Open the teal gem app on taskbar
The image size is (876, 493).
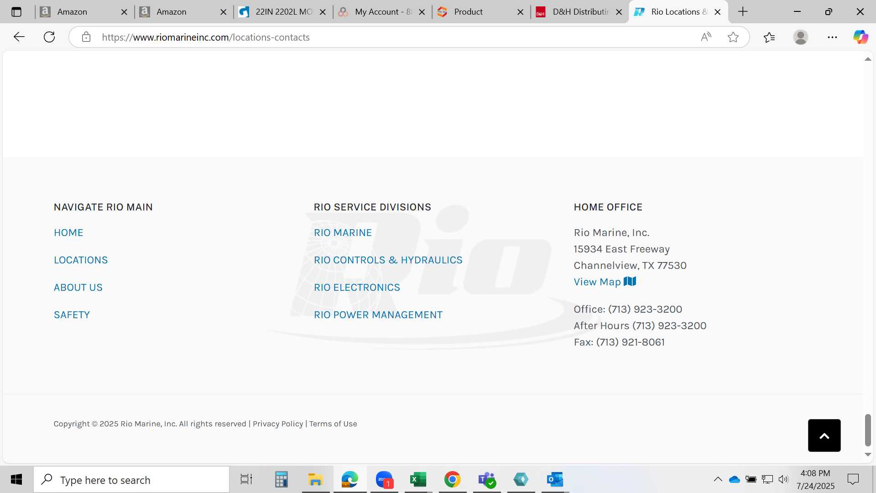[521, 479]
